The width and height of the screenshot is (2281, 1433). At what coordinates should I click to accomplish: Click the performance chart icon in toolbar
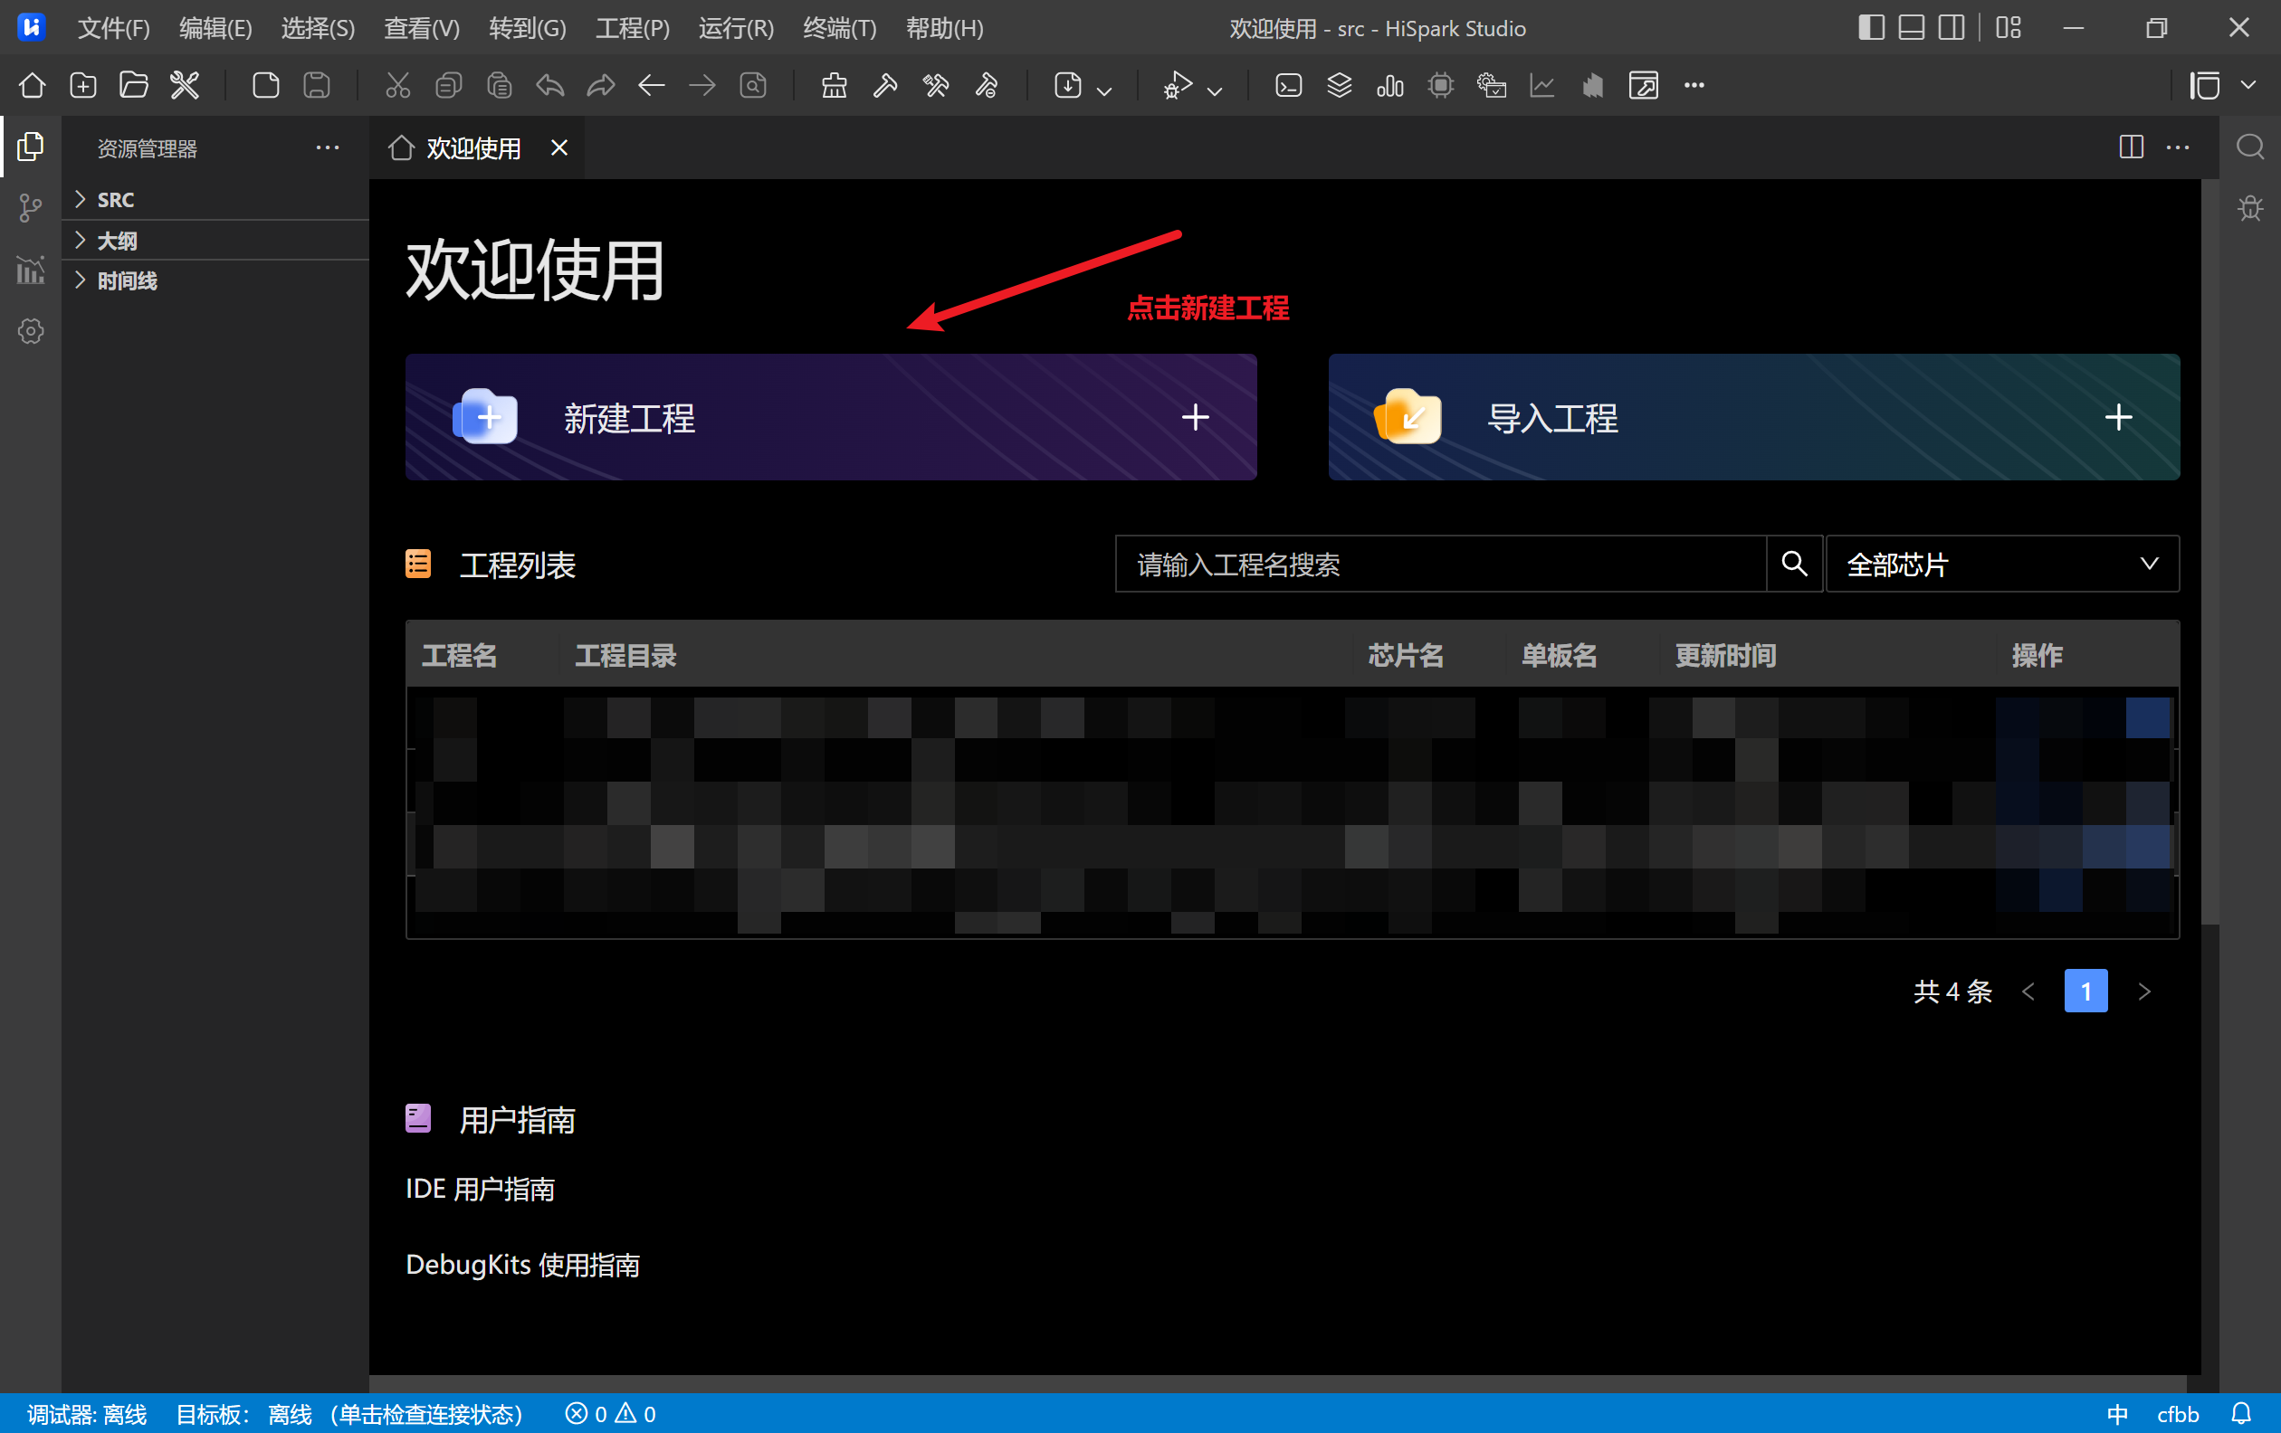(x=1542, y=85)
